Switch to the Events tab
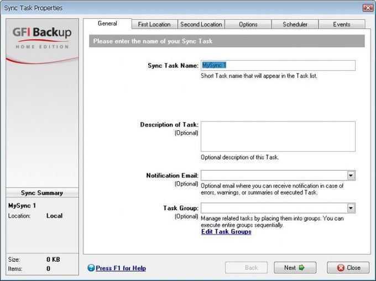 pyautogui.click(x=342, y=24)
